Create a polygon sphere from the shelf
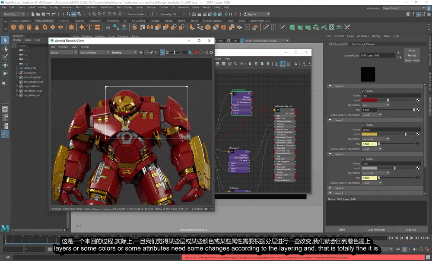432x261 pixels. (13, 27)
